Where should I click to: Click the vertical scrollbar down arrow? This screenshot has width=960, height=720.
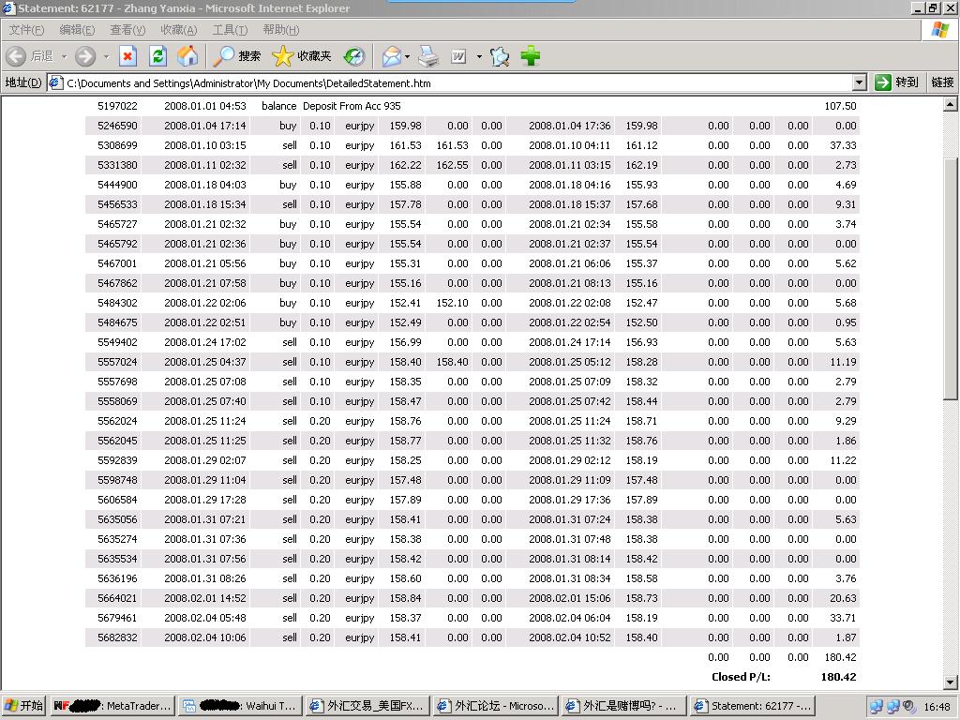click(951, 682)
